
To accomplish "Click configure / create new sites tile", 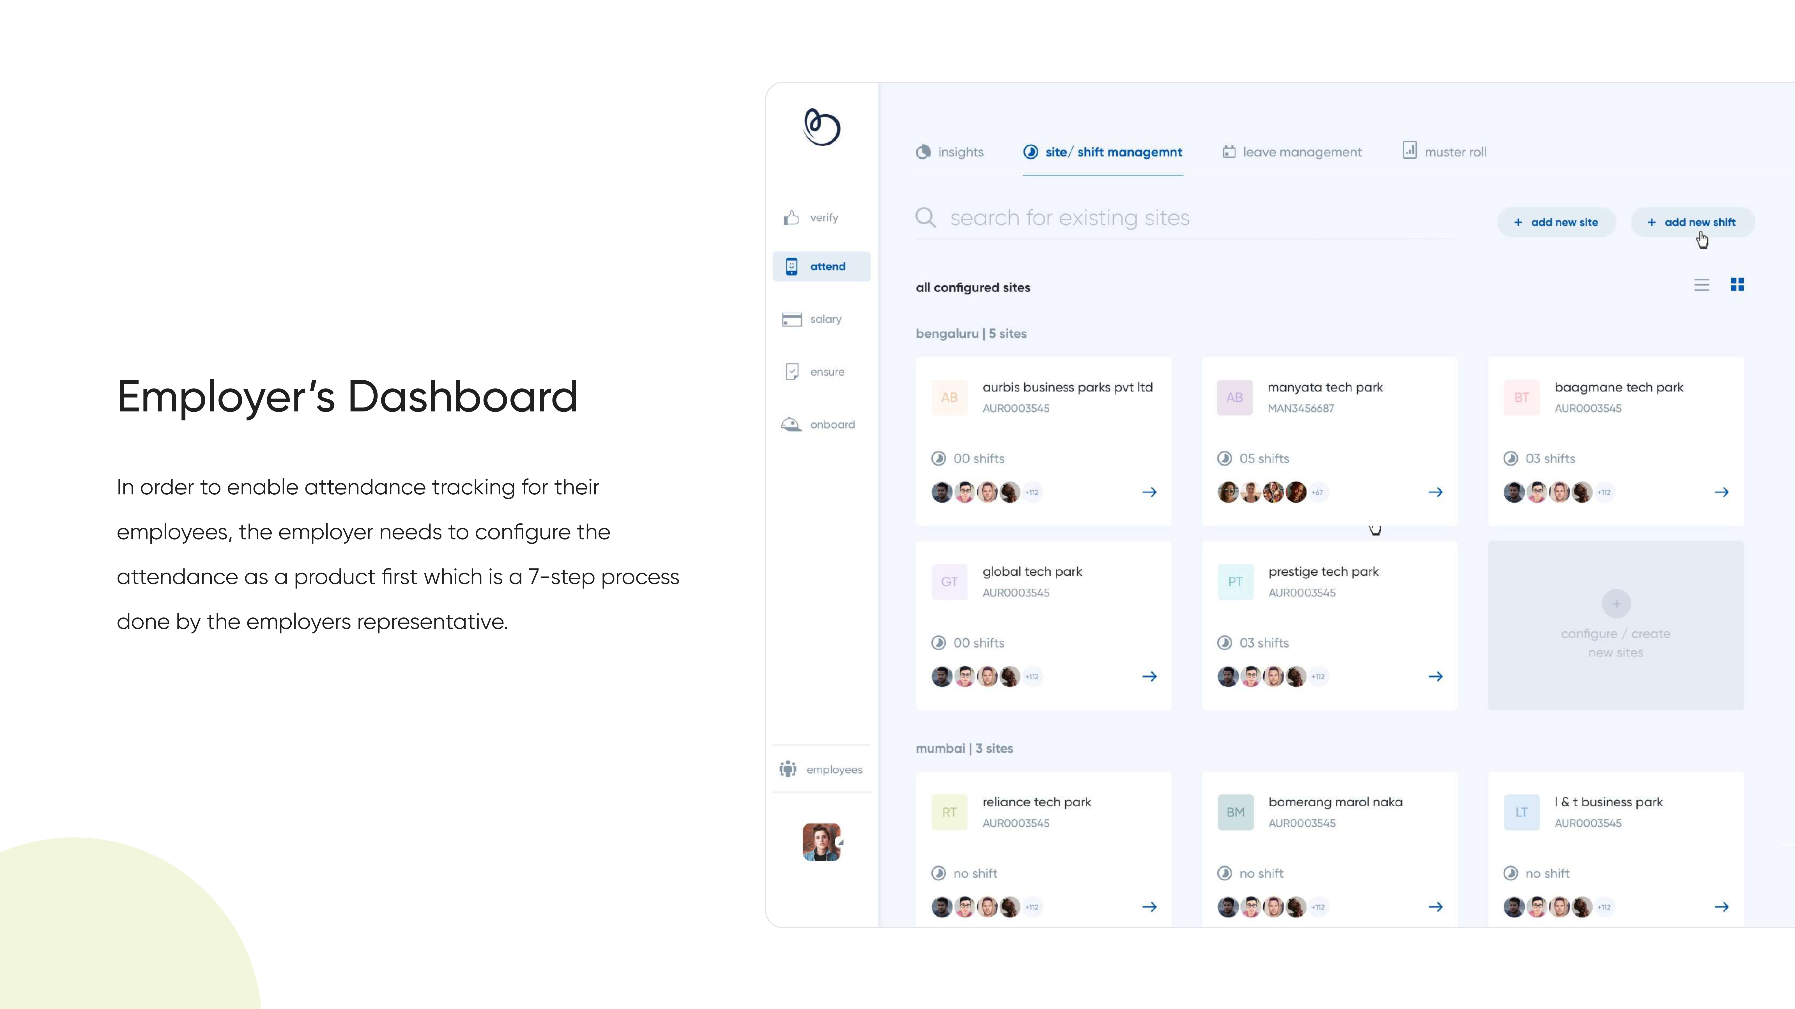I will 1615,625.
